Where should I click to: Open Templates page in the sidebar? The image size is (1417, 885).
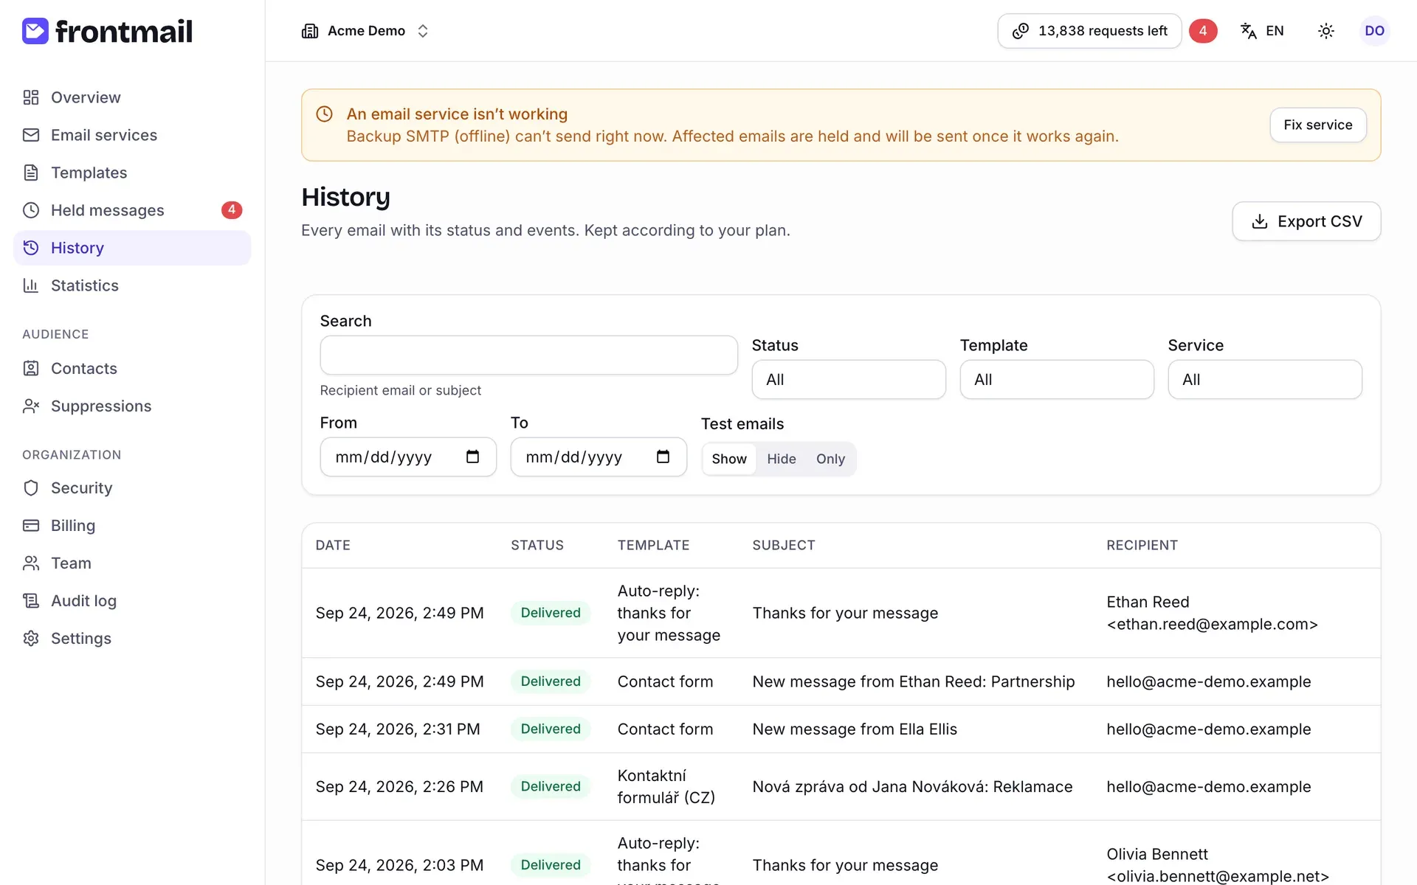132,173
